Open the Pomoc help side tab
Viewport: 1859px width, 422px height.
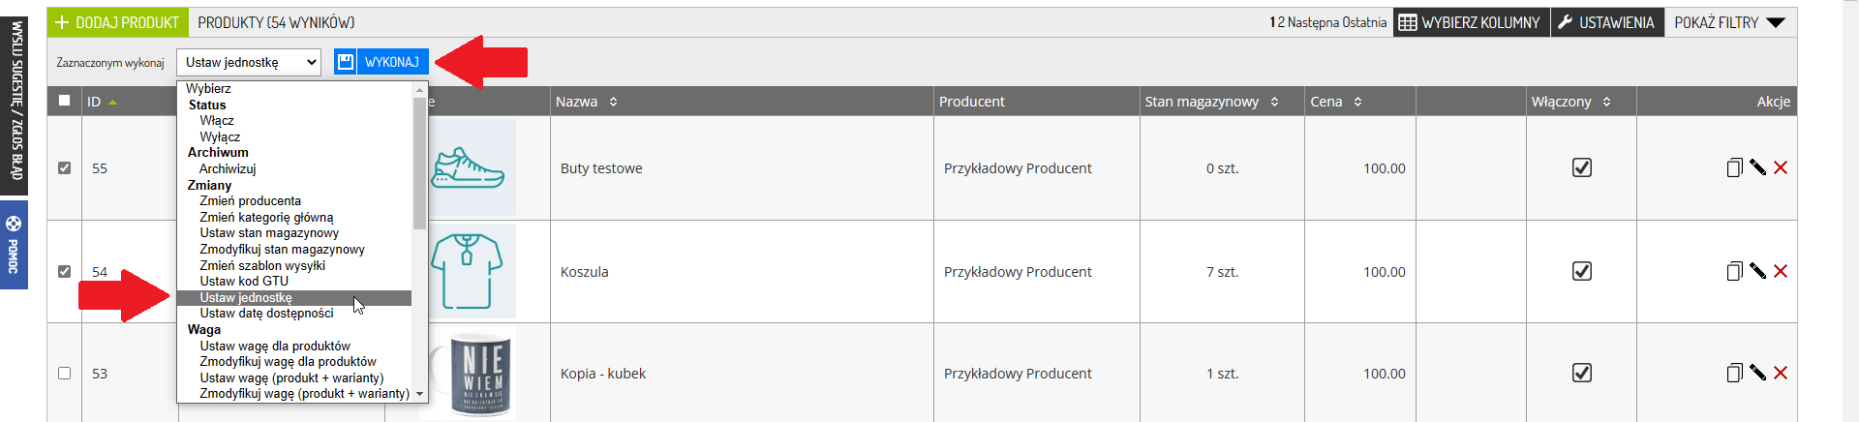(14, 245)
